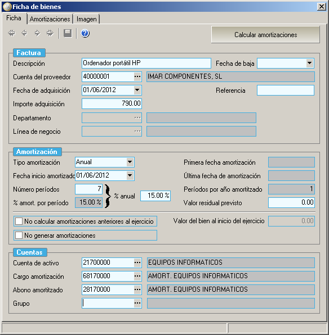This screenshot has width=329, height=335.
Task: Click the Cargo amortización code field
Action: pyautogui.click(x=108, y=276)
